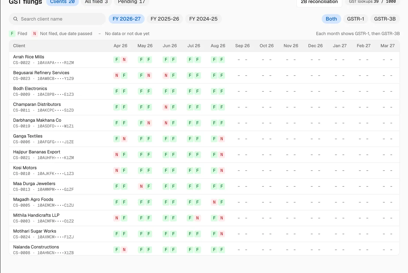Show the All filed 3 tab

[96, 2]
